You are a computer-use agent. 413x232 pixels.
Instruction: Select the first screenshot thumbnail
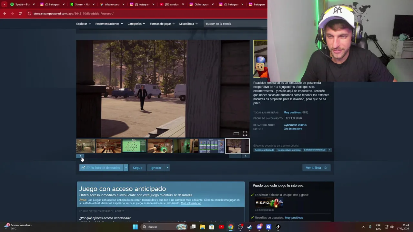pos(86,146)
